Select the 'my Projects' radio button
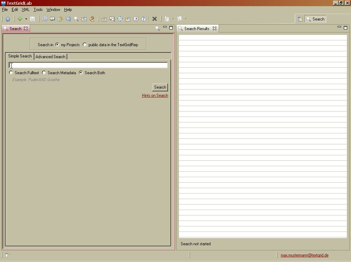 (57, 44)
